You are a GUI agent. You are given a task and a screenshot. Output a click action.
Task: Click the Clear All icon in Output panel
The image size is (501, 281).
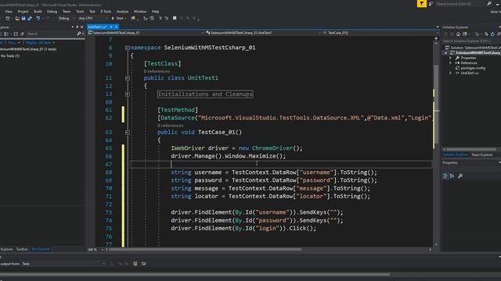point(135,264)
